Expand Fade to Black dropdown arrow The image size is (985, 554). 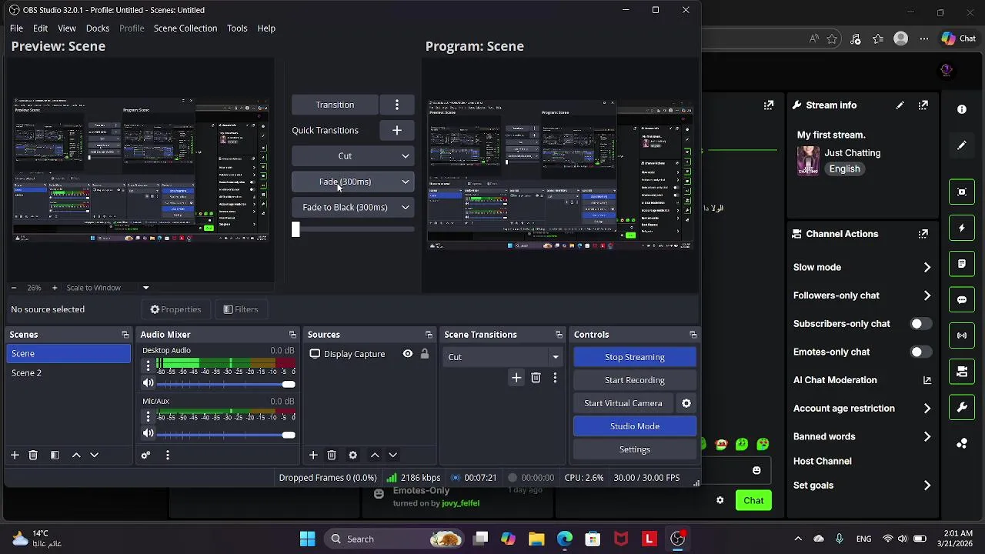coord(406,207)
